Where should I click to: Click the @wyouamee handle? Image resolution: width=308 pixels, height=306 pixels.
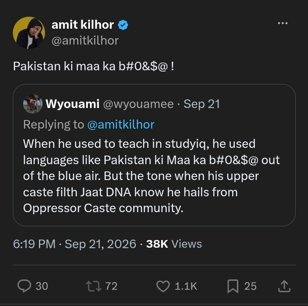(x=138, y=104)
